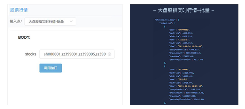Click the nowPrice 14715.99 line
Viewport: 245px width, 109px height.
point(181,83)
